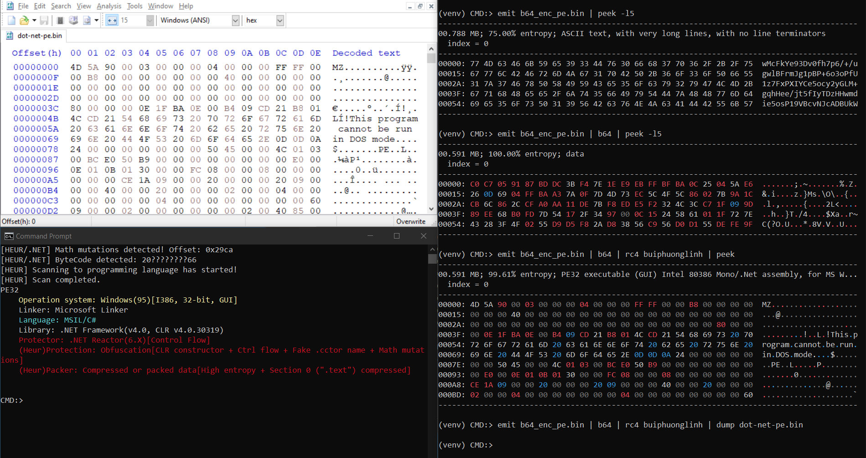
Task: Open the File menu
Action: click(23, 6)
